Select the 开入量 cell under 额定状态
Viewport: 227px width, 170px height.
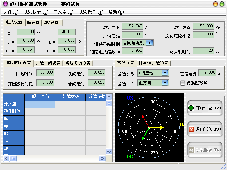tap(40, 104)
